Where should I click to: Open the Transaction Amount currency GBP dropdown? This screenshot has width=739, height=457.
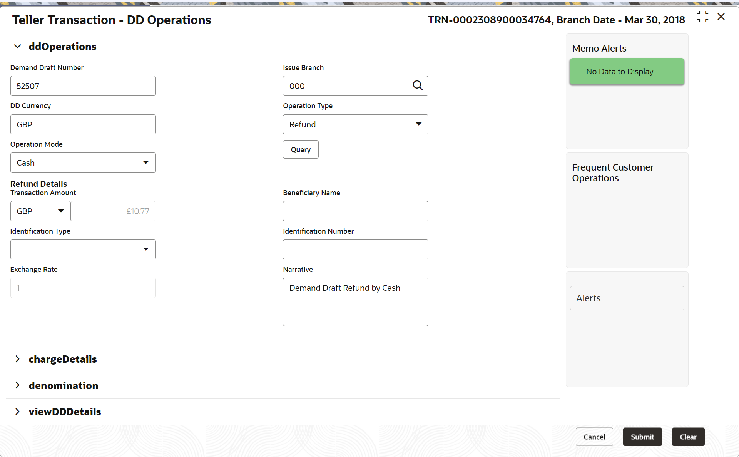point(60,211)
